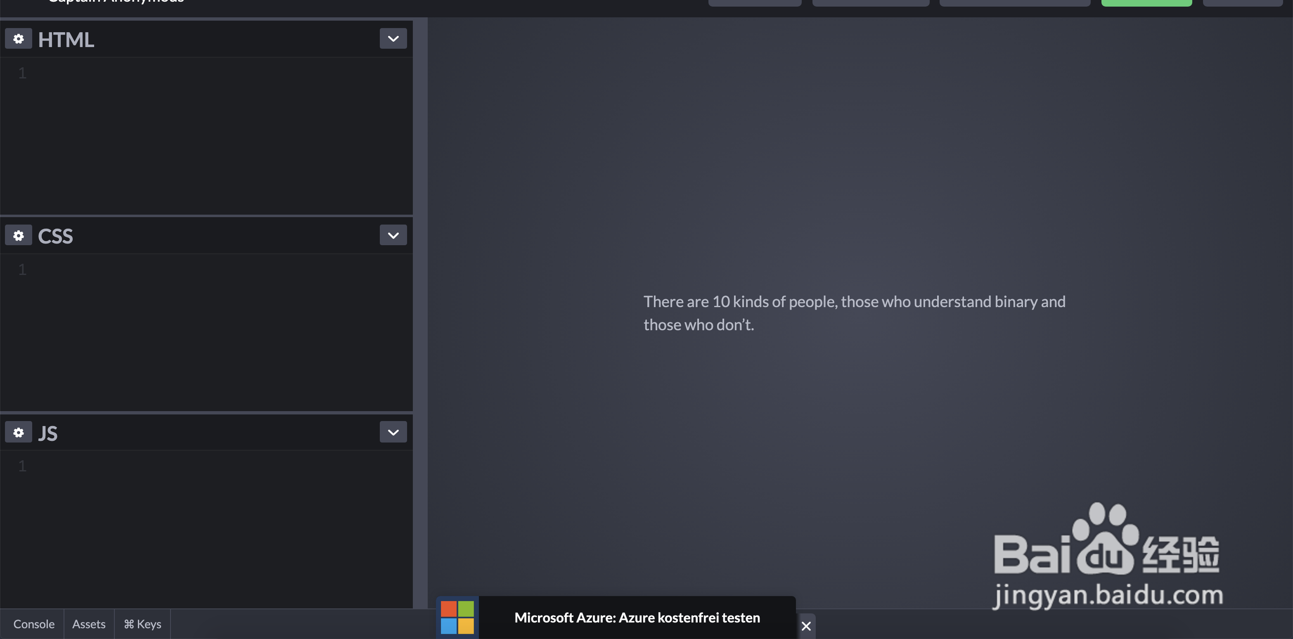The height and width of the screenshot is (639, 1293).
Task: Expand the JS panel dropdown chevron
Action: point(393,432)
